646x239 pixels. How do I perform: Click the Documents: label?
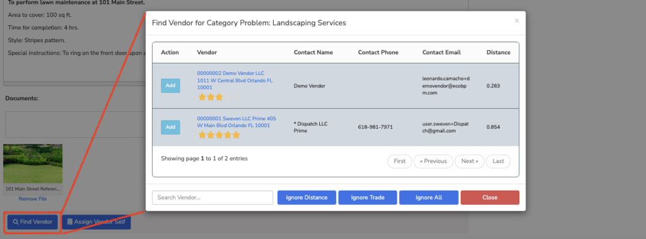[21, 99]
